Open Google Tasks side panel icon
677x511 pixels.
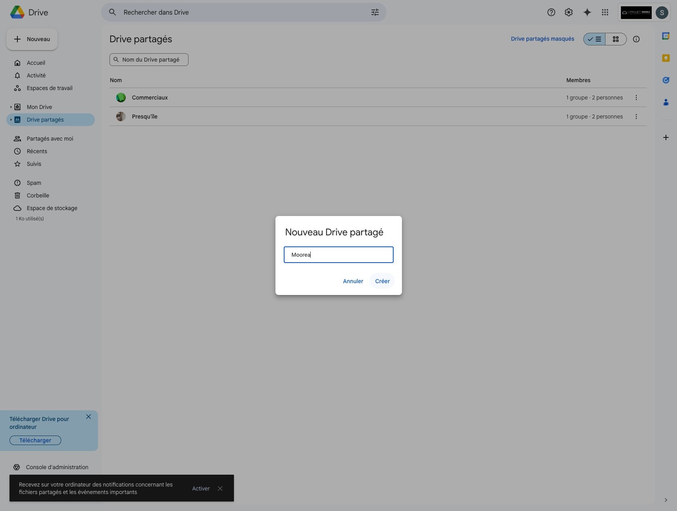[x=666, y=80]
